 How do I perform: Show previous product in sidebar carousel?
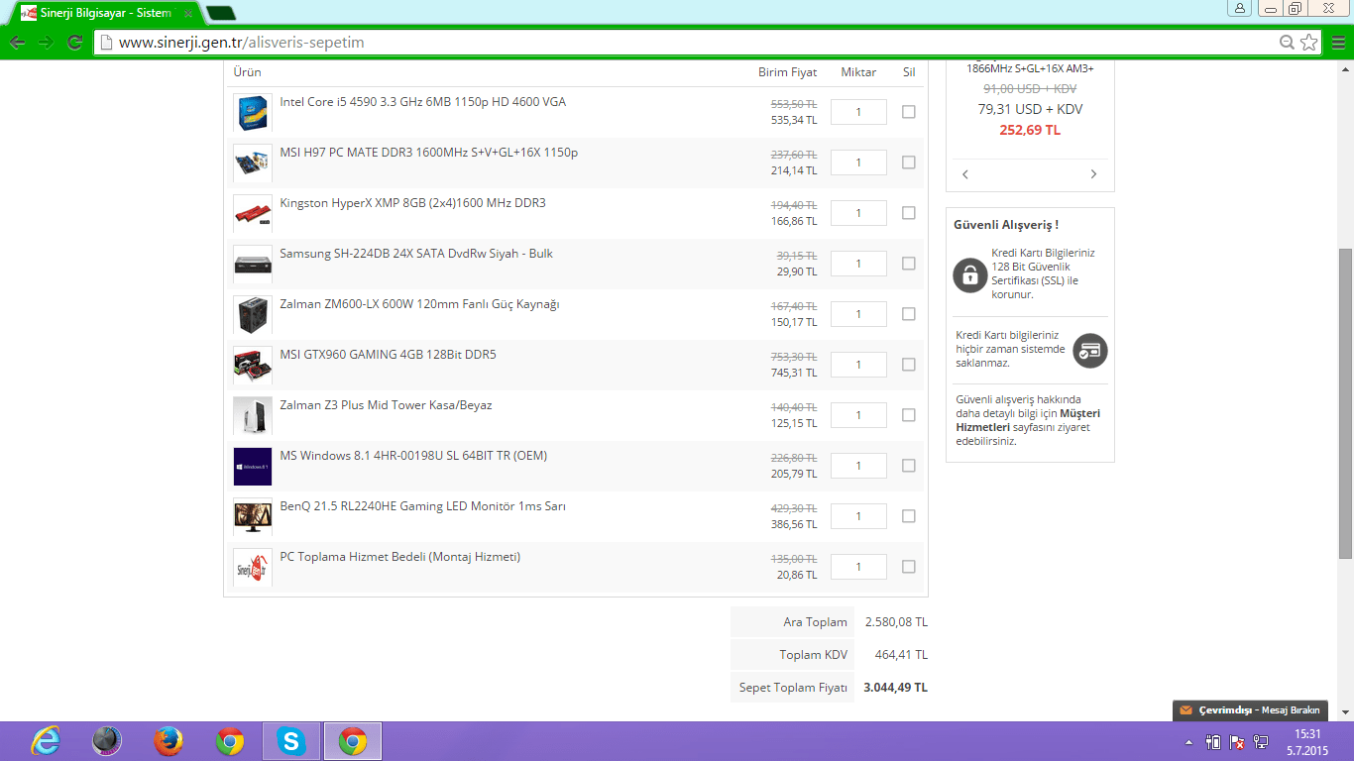tap(965, 174)
